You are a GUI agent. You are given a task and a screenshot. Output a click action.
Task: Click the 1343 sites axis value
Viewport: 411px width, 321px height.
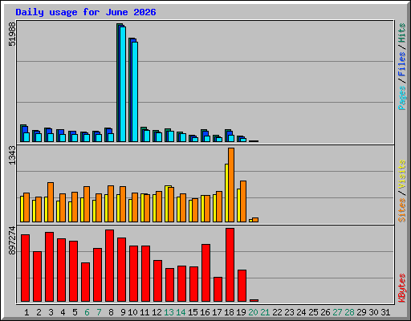12,155
